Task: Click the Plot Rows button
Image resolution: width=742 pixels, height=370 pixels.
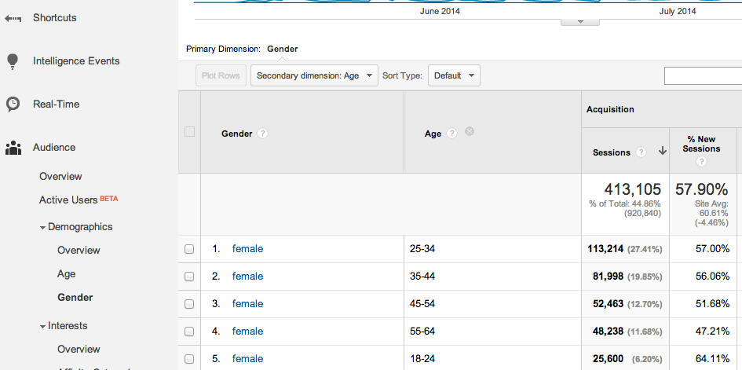Action: click(x=221, y=76)
